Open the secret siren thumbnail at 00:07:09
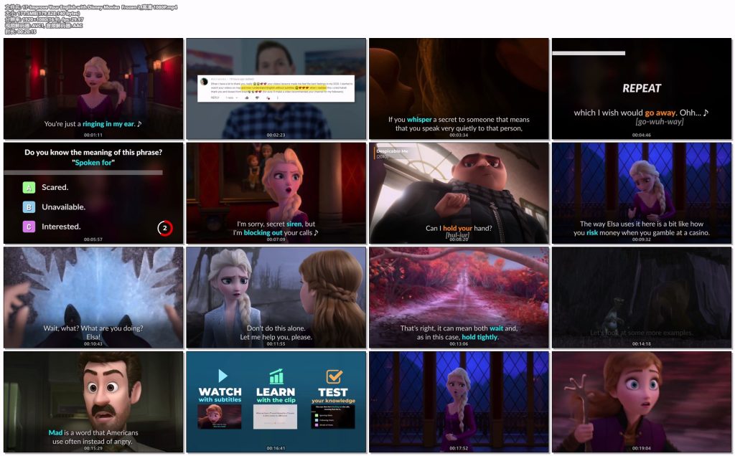This screenshot has width=735, height=456. [x=276, y=193]
